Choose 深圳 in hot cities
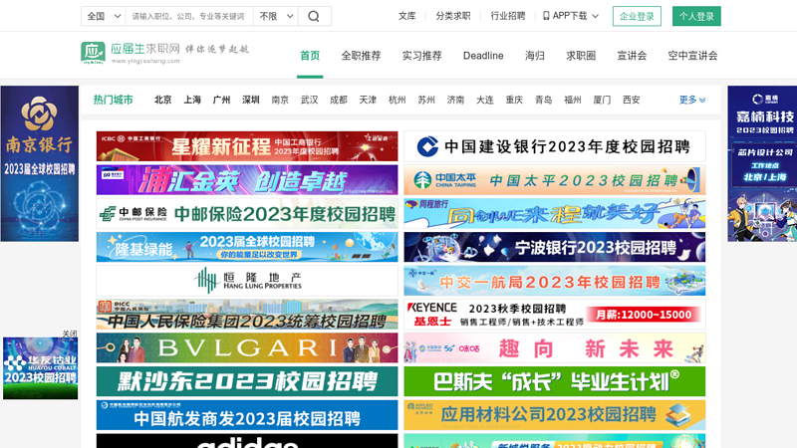The width and height of the screenshot is (797, 448). [251, 100]
